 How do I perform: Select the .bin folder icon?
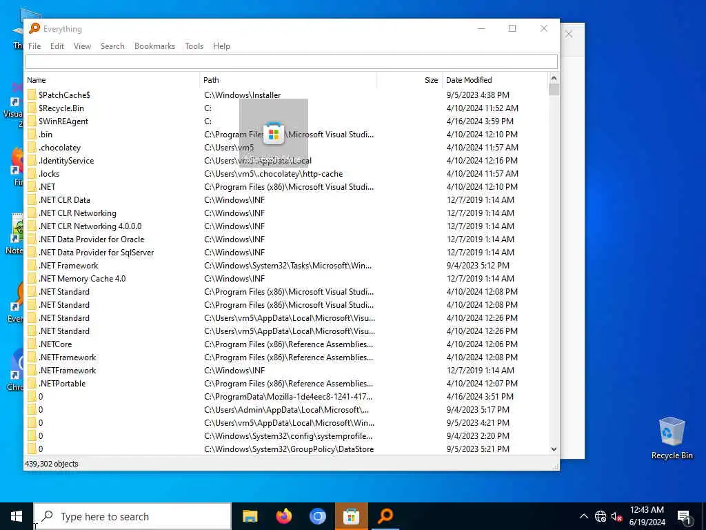[32, 135]
